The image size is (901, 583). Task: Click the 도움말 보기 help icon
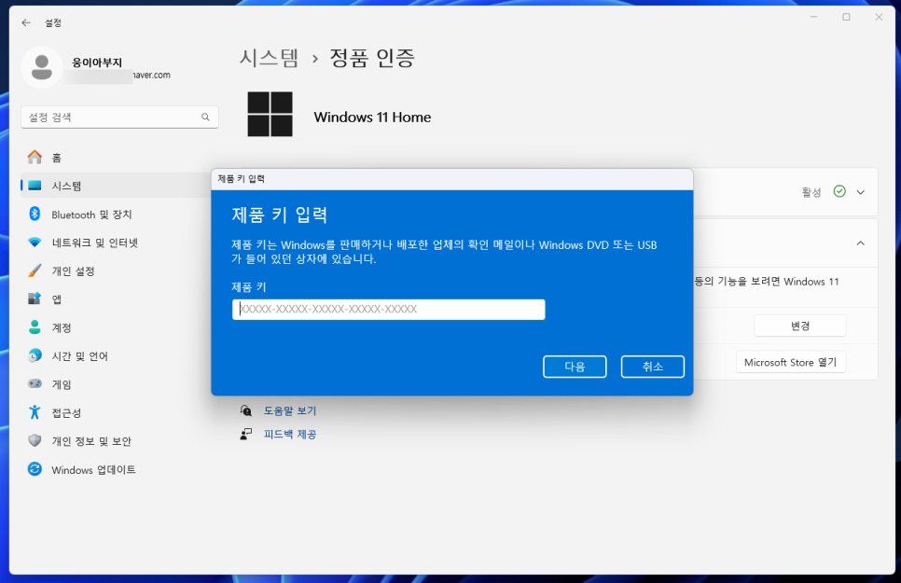point(246,410)
